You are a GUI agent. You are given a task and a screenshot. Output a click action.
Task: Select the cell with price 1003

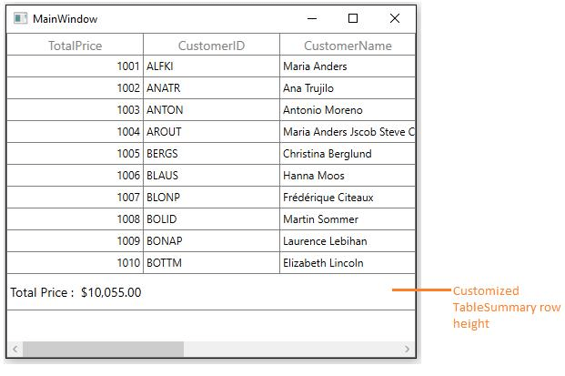point(75,110)
